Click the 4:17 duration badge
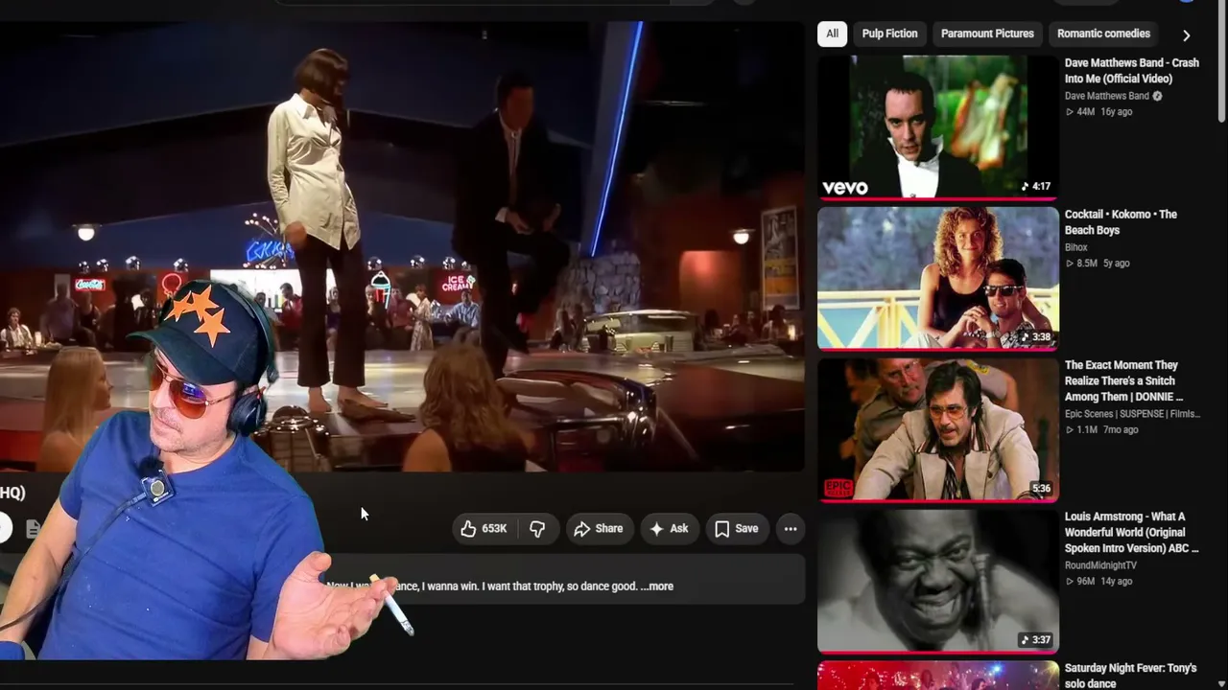Image resolution: width=1228 pixels, height=690 pixels. coord(1036,187)
